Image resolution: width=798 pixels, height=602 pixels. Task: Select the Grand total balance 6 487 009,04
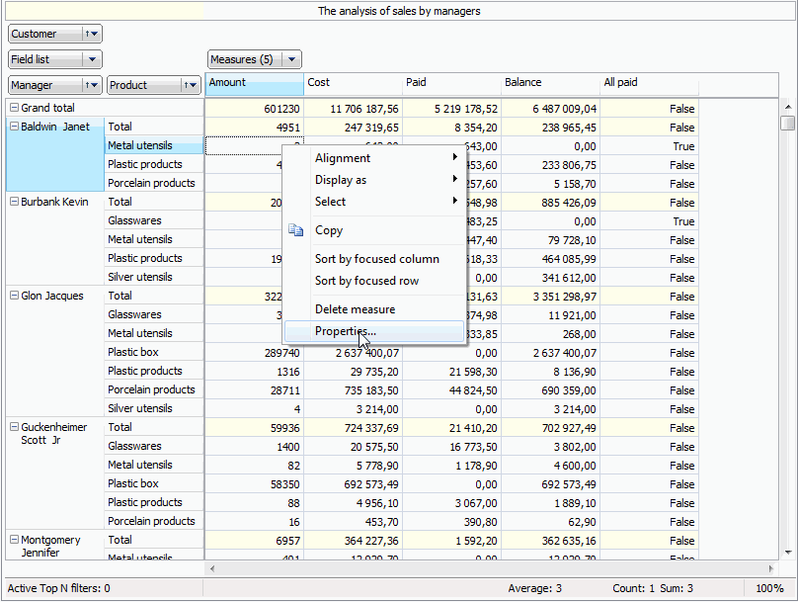point(551,109)
